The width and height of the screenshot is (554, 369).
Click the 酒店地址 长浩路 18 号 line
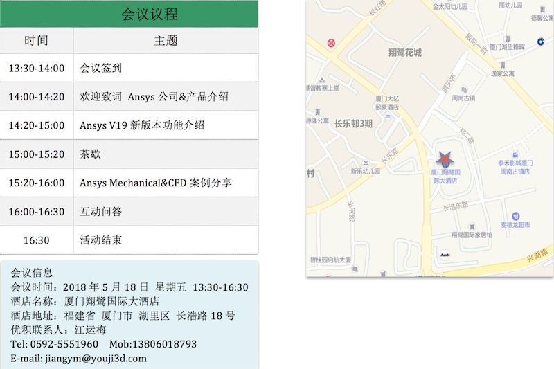point(123,315)
